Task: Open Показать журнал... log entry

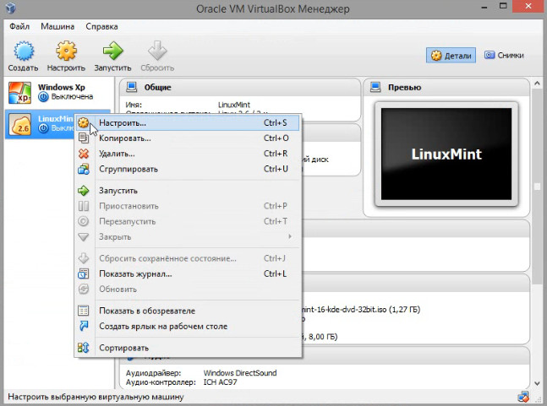Action: click(135, 273)
